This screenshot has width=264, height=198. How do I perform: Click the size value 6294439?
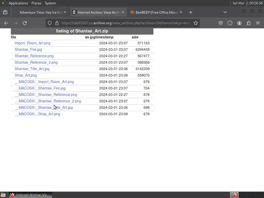[x=142, y=49]
